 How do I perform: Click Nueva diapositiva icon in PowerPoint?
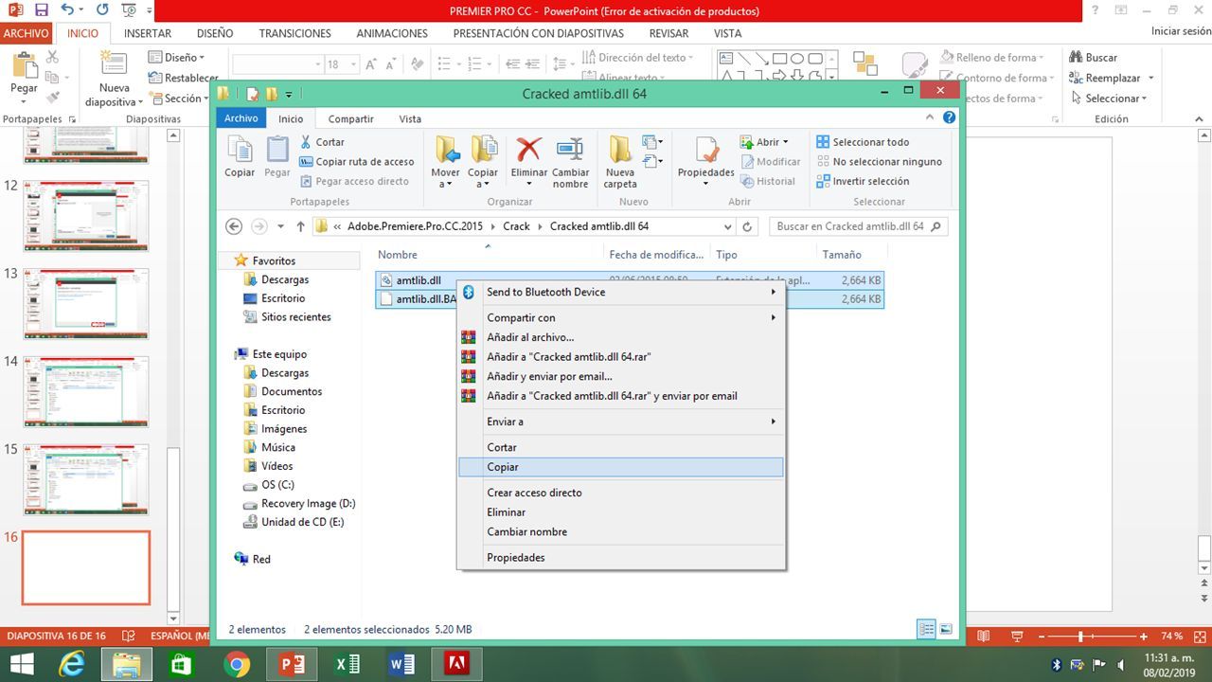(x=114, y=63)
